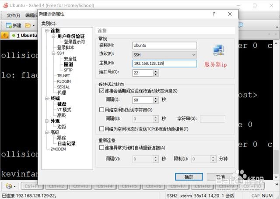Screen dimensions: 280x199
Task: Close the 新建会话属性 dialog
Action: click(230, 14)
